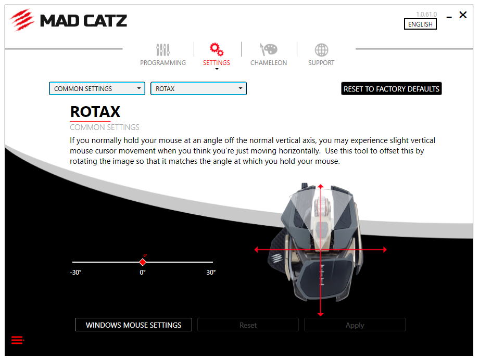The height and width of the screenshot is (362, 479).
Task: Switch to the PROGRAMMING tab label
Action: [163, 63]
